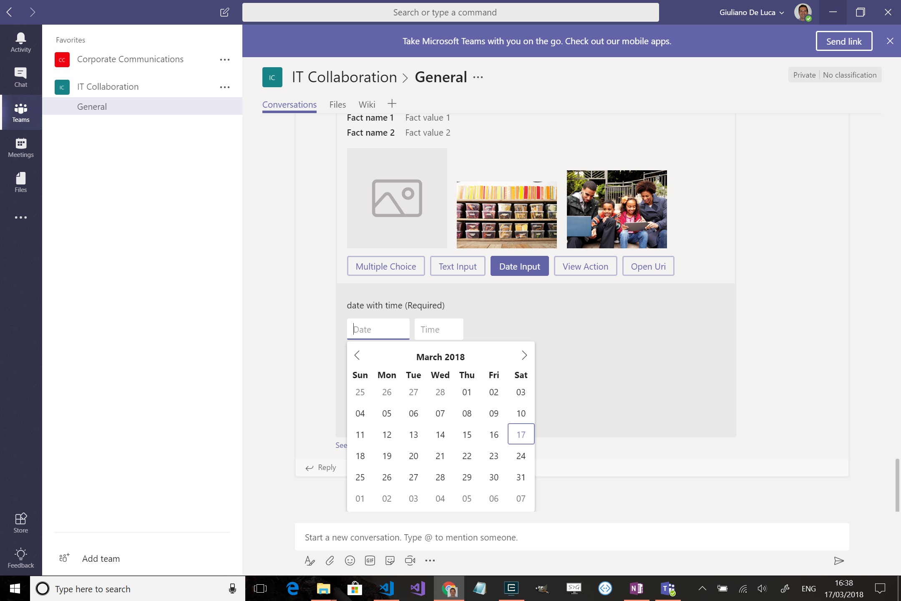Expand IT Collaboration team in favorites
This screenshot has width=901, height=601.
[107, 86]
